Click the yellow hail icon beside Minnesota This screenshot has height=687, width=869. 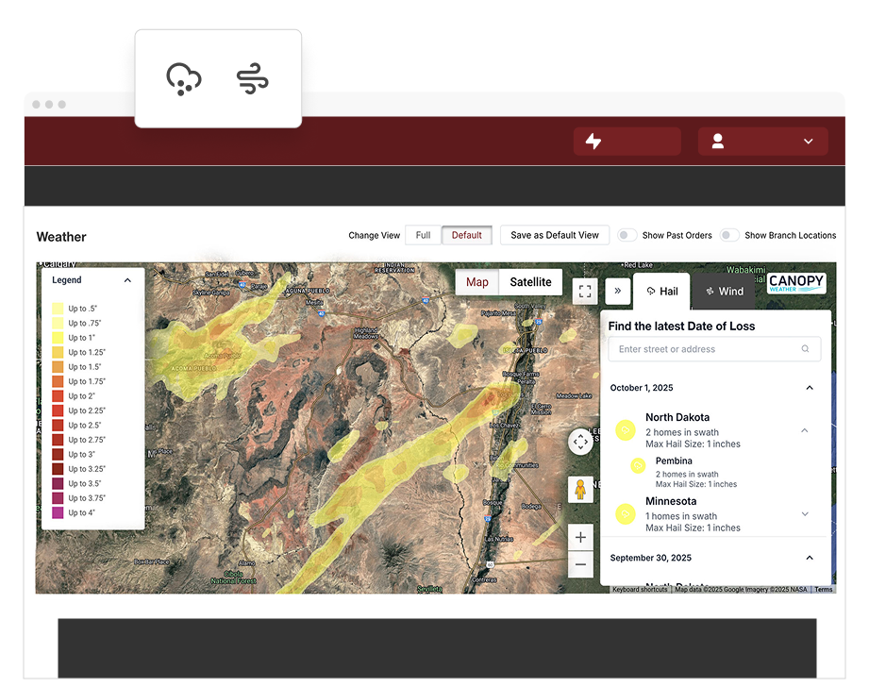coord(625,513)
